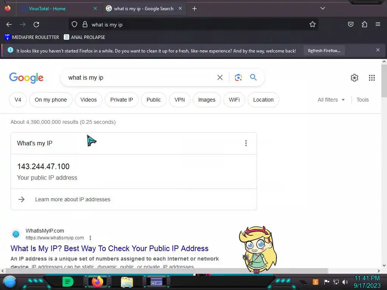The height and width of the screenshot is (290, 387).
Task: Open File Explorer from the taskbar
Action: 127,282
